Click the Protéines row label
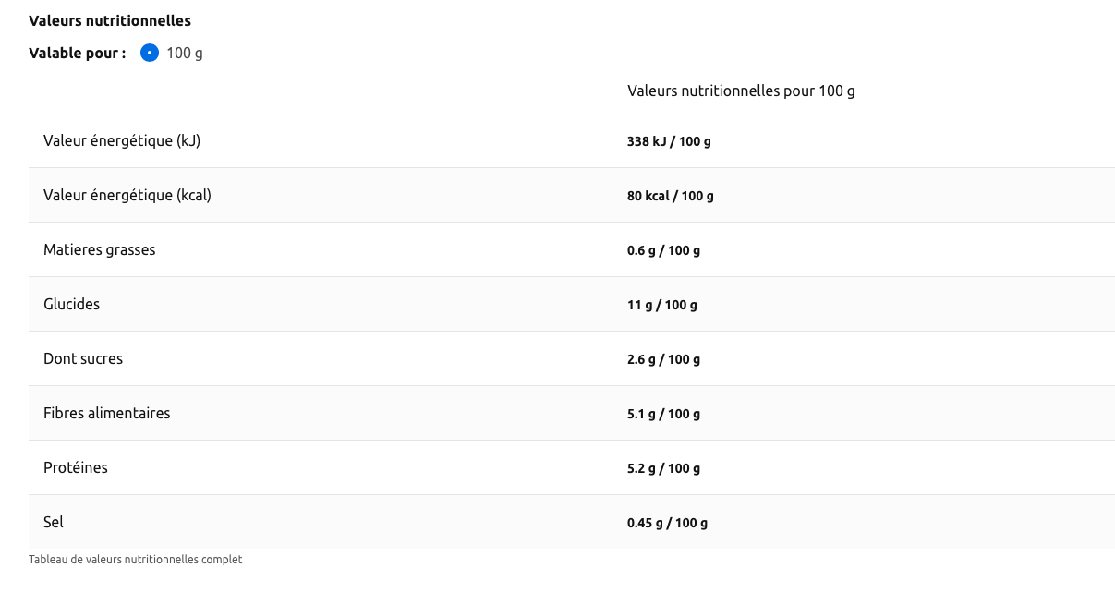This screenshot has width=1115, height=592. (x=76, y=467)
